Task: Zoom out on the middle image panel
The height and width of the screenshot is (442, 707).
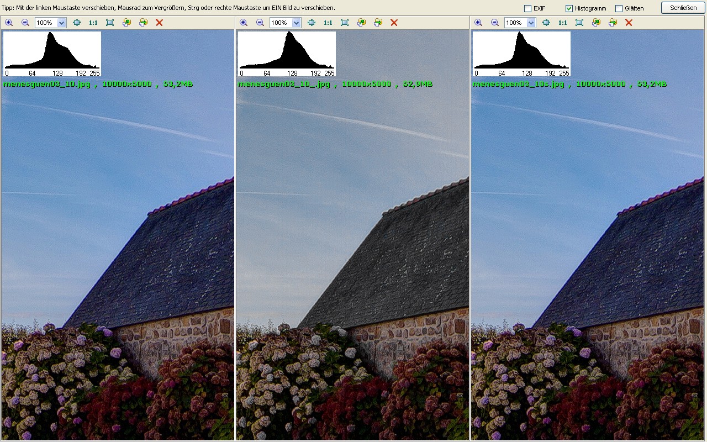Action: point(260,23)
